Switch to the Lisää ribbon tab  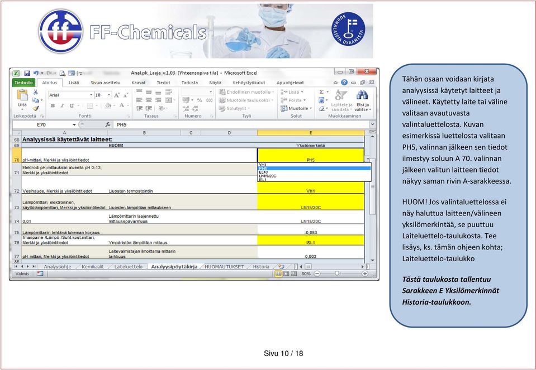[x=73, y=83]
